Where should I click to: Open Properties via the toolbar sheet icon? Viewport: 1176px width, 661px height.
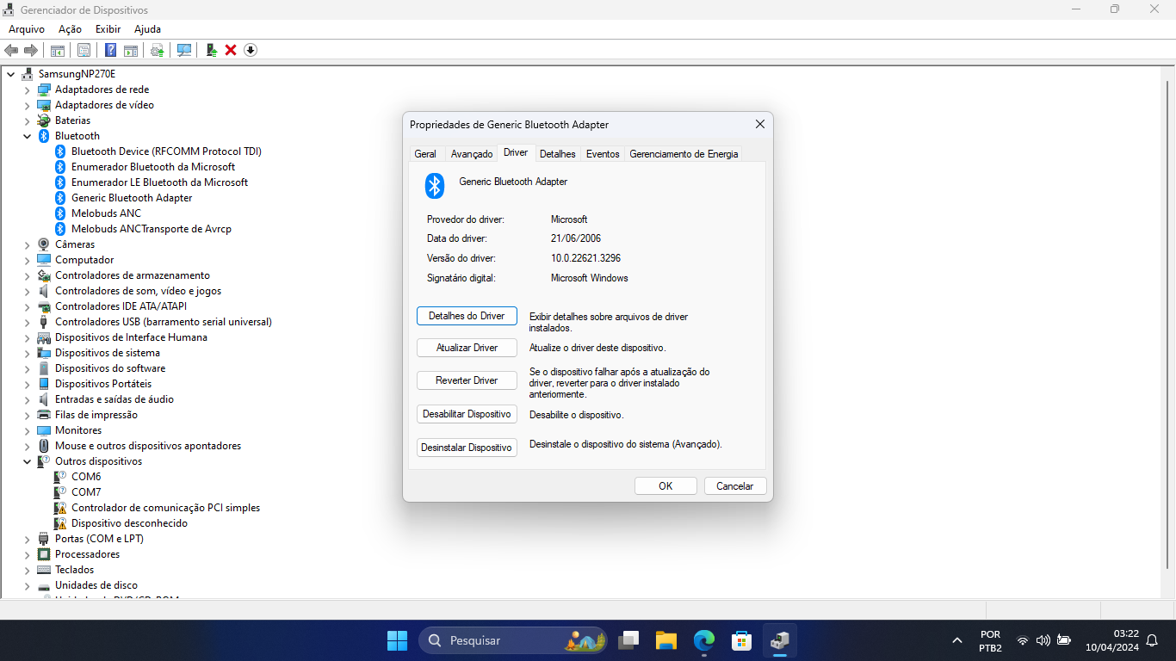click(84, 50)
